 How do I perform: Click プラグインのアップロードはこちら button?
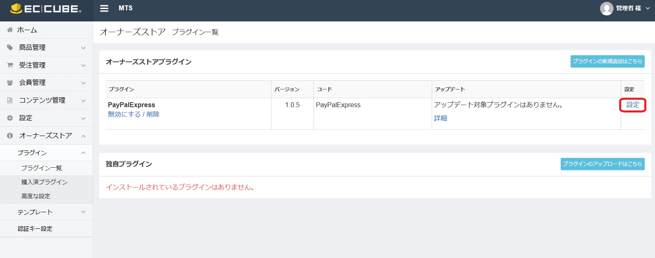[603, 164]
